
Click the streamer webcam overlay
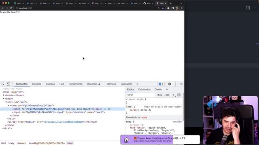click(x=230, y=120)
